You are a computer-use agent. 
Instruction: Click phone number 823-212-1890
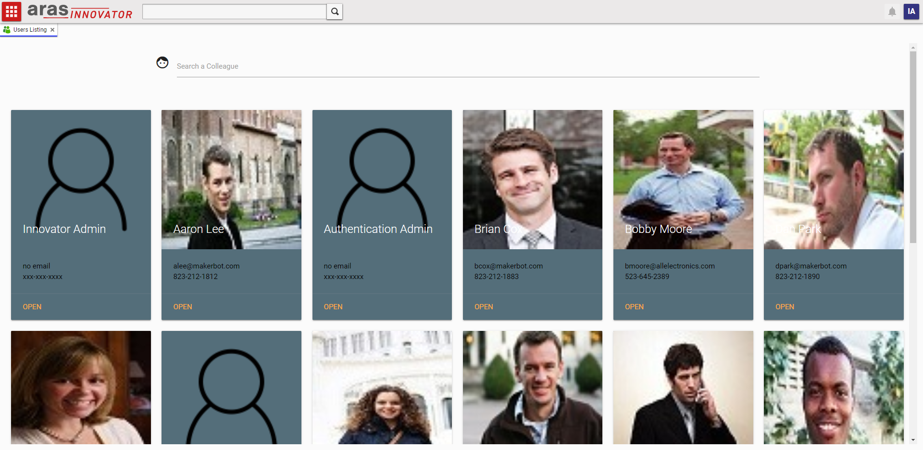coord(797,277)
